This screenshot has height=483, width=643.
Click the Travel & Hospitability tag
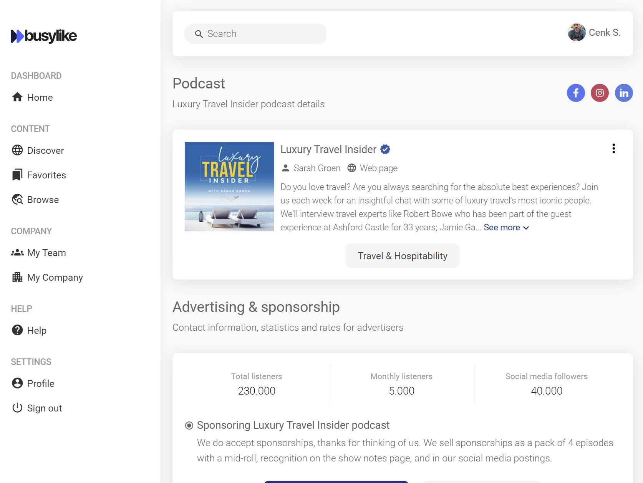pyautogui.click(x=402, y=256)
